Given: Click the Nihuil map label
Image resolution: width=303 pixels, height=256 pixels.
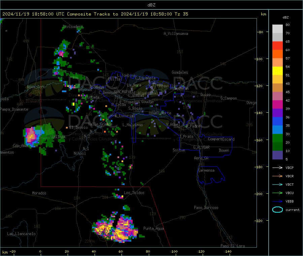Looking at the screenshot, I should [80, 153].
